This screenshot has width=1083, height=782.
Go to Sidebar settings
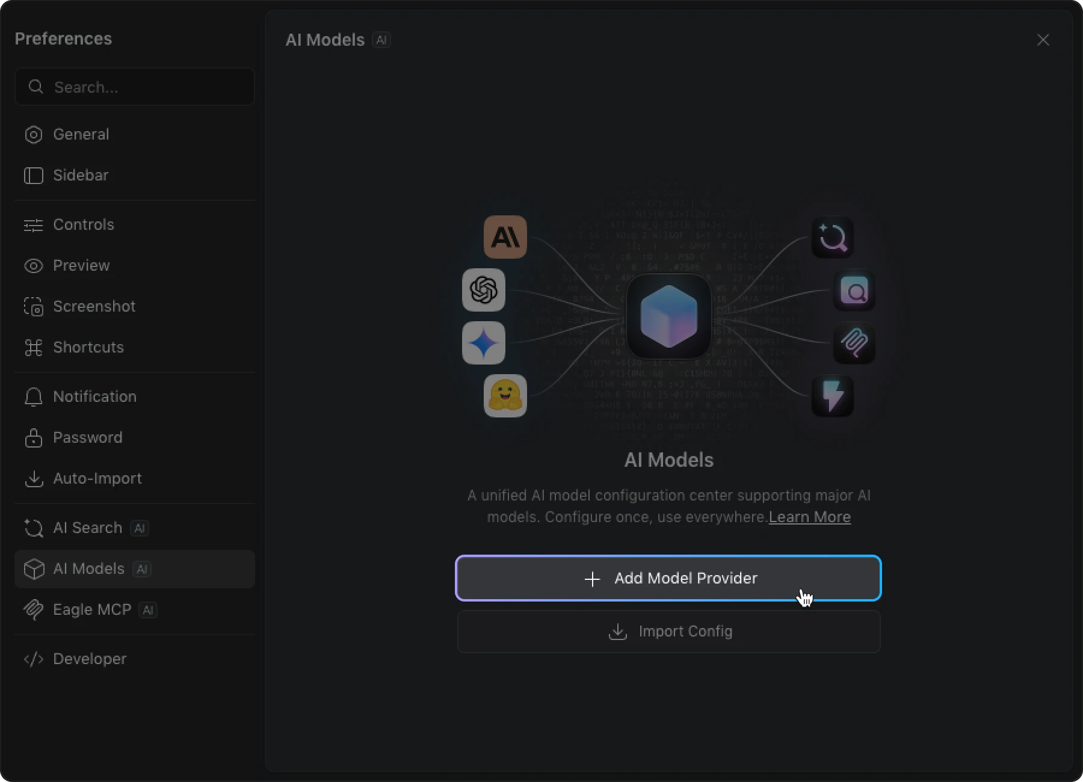tap(81, 175)
